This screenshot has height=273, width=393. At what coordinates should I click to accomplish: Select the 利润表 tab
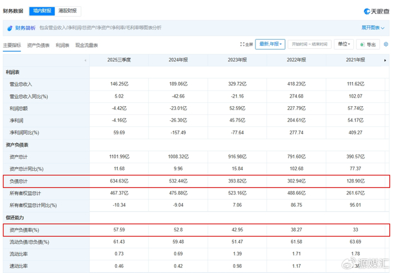tap(62, 46)
